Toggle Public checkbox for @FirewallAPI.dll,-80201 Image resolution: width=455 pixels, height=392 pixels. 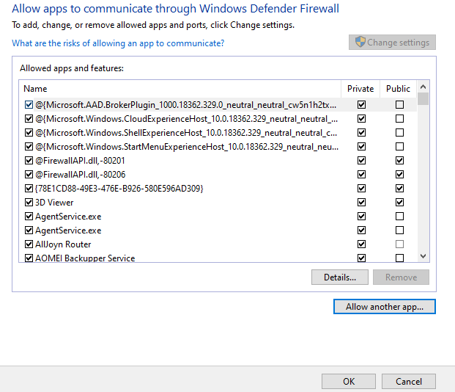click(x=399, y=161)
